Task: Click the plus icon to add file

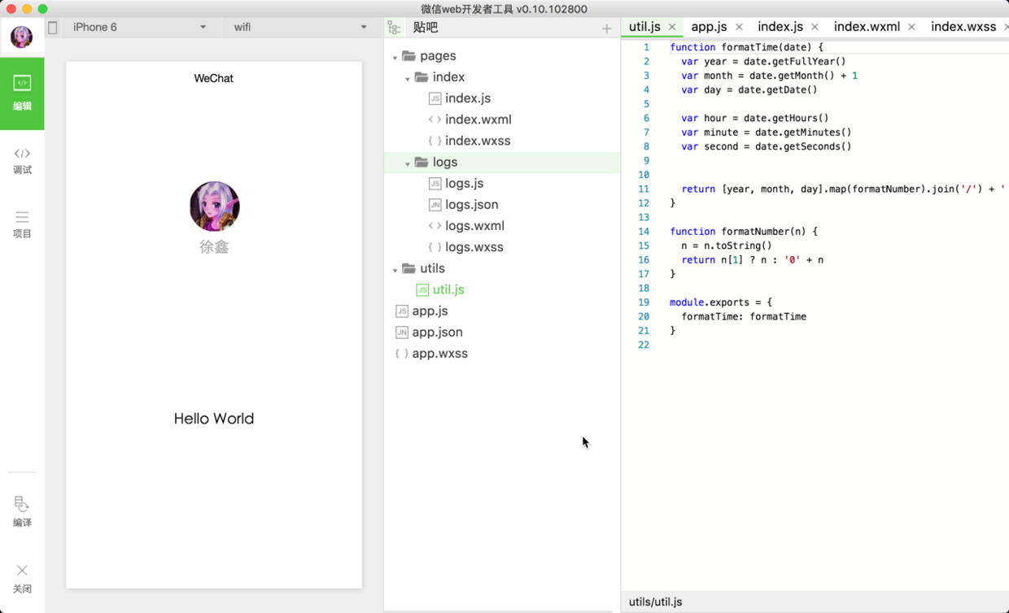Action: tap(606, 28)
